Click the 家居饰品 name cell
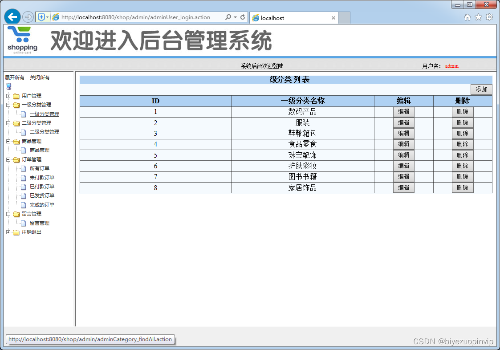 click(303, 187)
